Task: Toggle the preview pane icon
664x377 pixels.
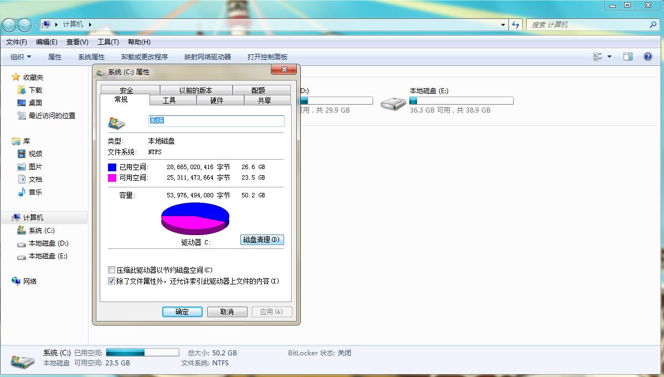Action: click(627, 57)
